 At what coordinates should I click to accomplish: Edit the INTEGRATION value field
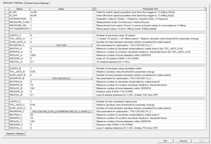tap(61, 19)
